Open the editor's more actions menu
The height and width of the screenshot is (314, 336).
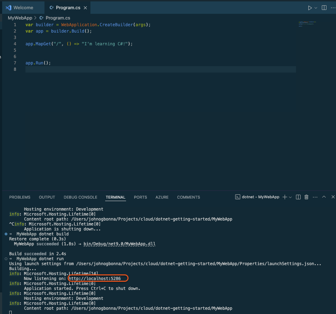pyautogui.click(x=333, y=8)
